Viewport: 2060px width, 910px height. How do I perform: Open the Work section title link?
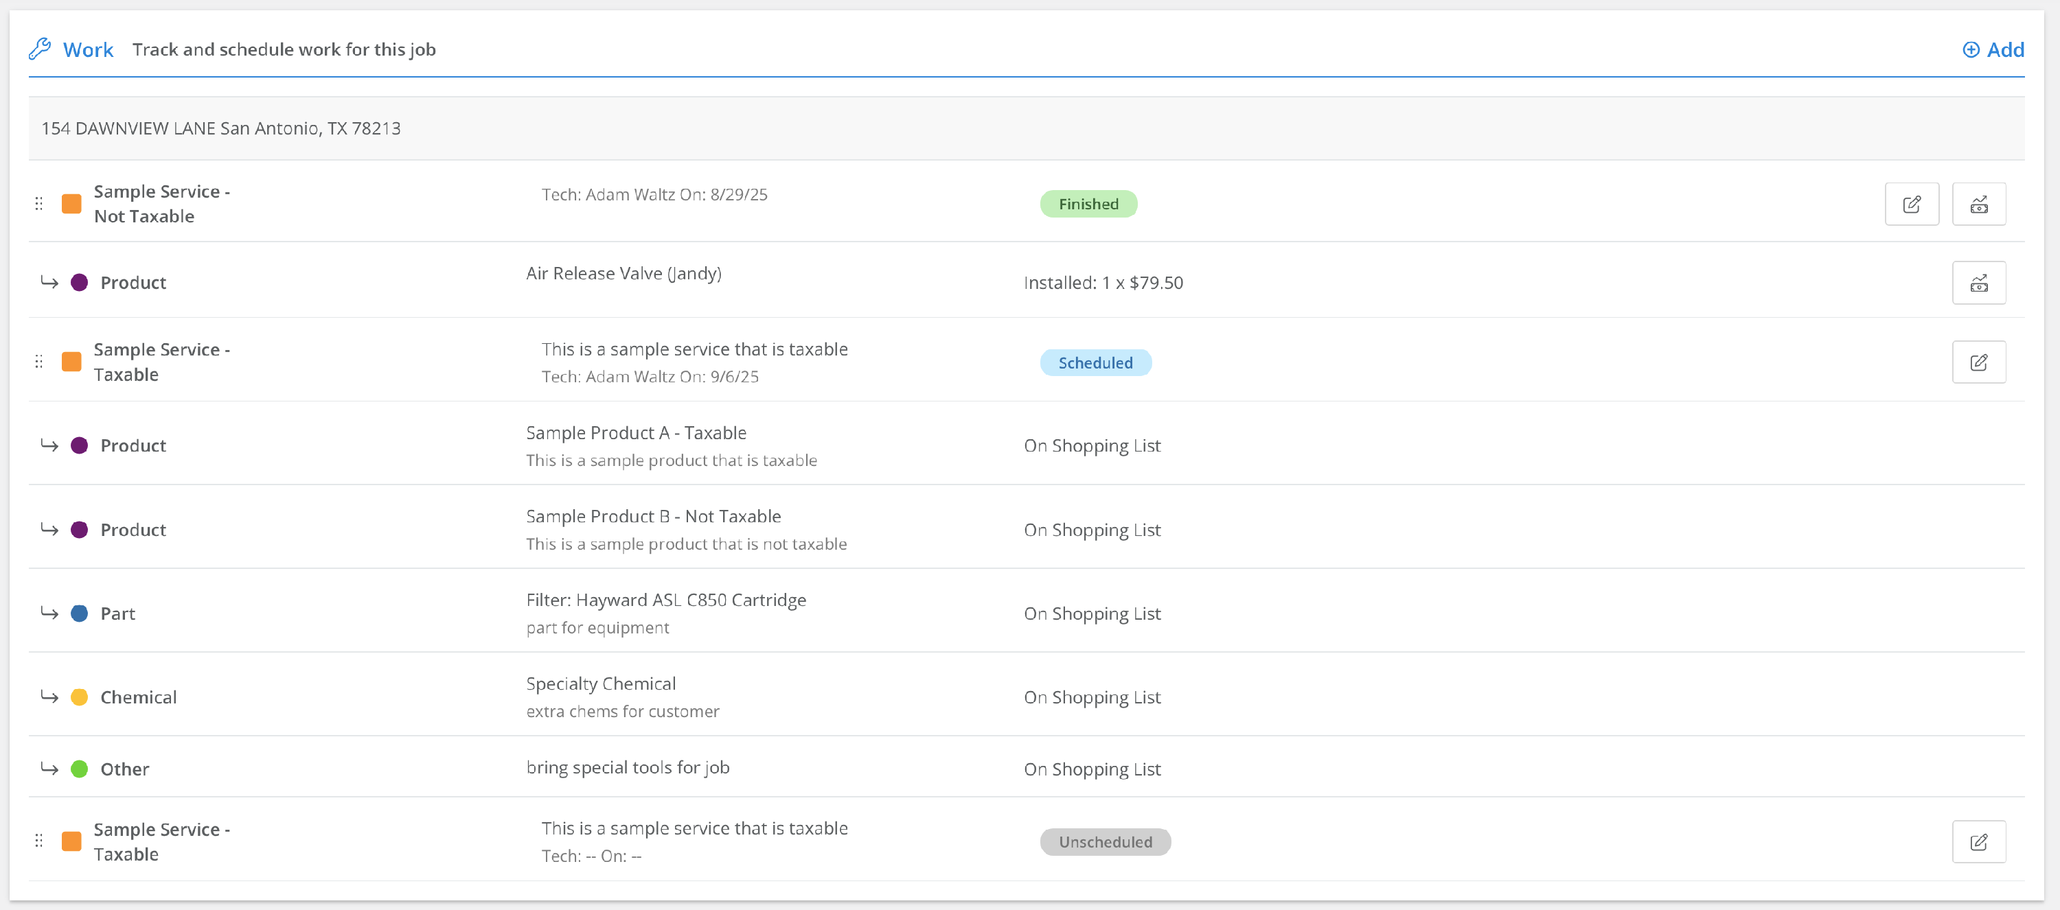click(88, 49)
